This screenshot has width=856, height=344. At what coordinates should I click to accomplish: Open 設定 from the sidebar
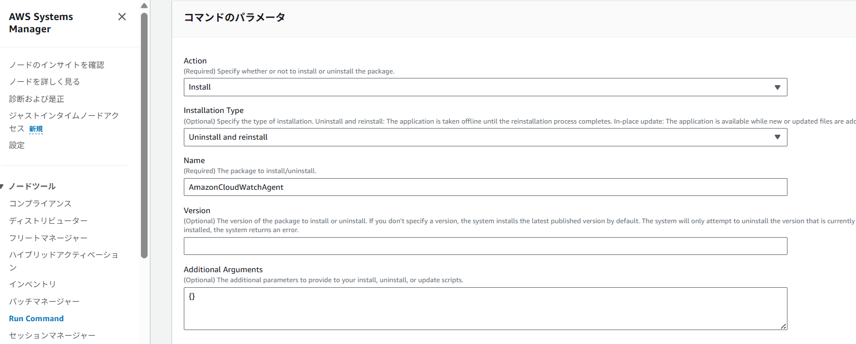click(17, 145)
